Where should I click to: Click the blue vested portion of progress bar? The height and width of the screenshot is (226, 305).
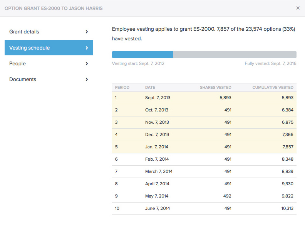tap(142, 55)
